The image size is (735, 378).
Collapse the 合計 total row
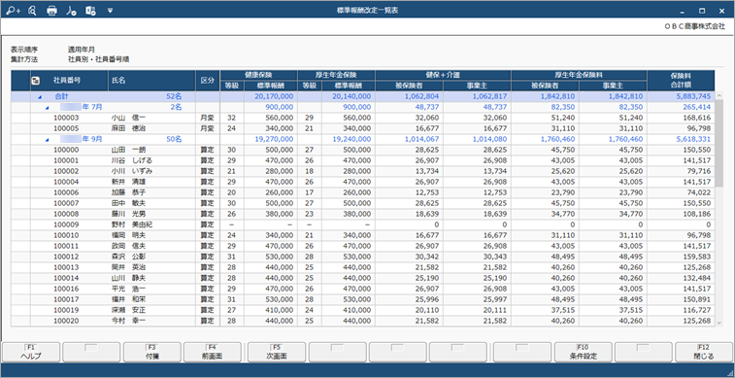[39, 96]
